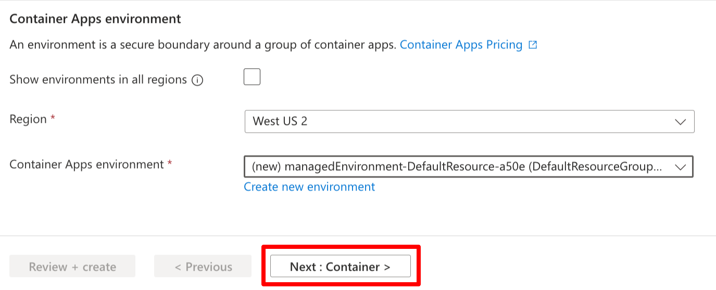The image size is (716, 290).
Task: Click the Review + create button
Action: tap(72, 267)
